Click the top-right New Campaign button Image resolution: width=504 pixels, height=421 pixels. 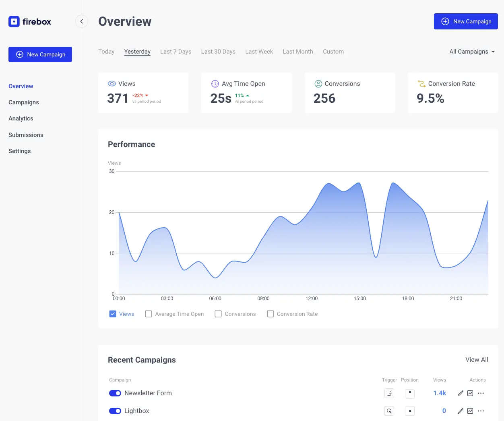click(466, 21)
